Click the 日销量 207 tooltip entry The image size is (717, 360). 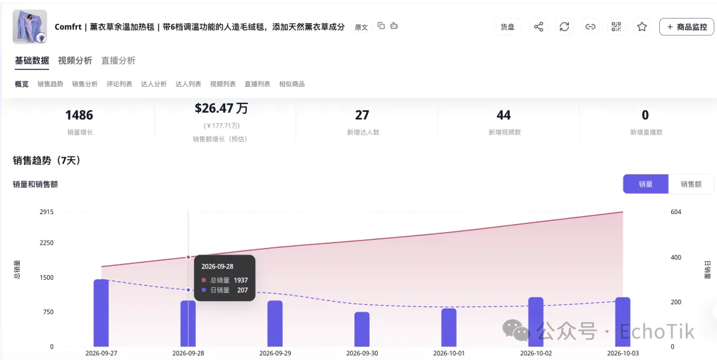tap(224, 290)
